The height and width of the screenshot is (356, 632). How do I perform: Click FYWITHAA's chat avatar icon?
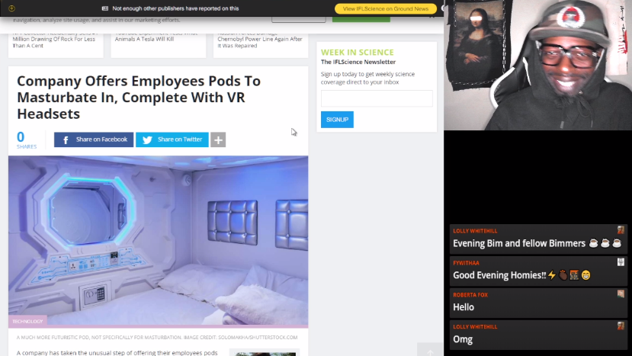[621, 262]
